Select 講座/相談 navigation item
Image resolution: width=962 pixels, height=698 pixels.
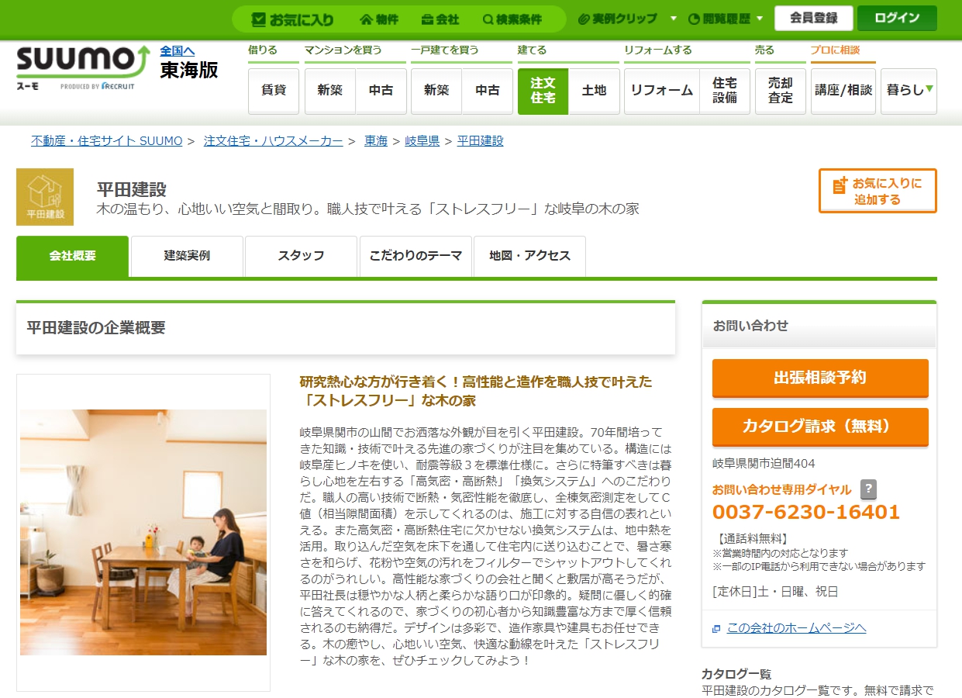click(843, 91)
